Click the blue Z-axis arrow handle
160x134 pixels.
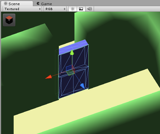click(82, 86)
